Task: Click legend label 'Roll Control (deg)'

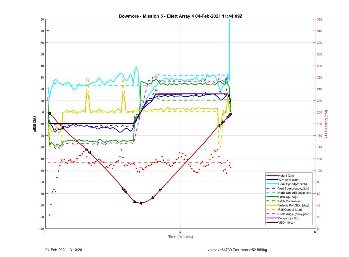Action: [290, 210]
